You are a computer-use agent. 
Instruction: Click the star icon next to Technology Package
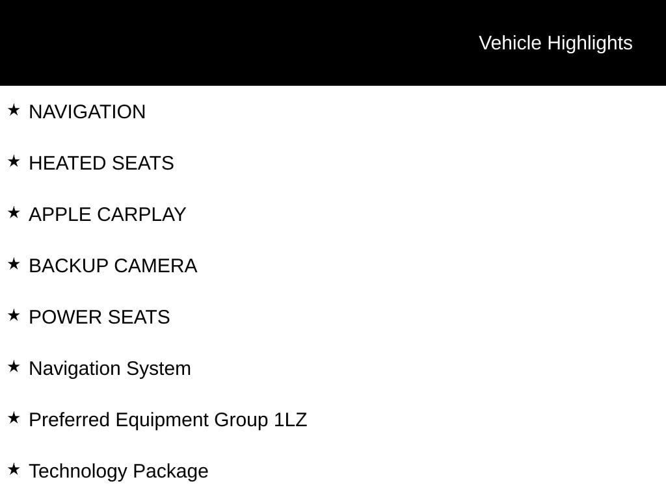(14, 469)
